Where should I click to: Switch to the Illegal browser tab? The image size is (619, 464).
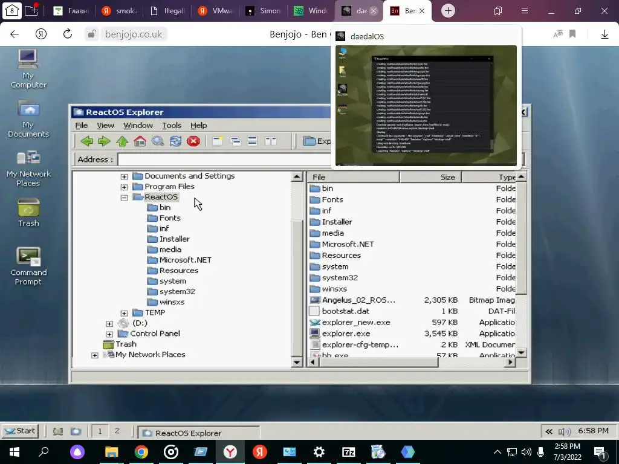[167, 11]
